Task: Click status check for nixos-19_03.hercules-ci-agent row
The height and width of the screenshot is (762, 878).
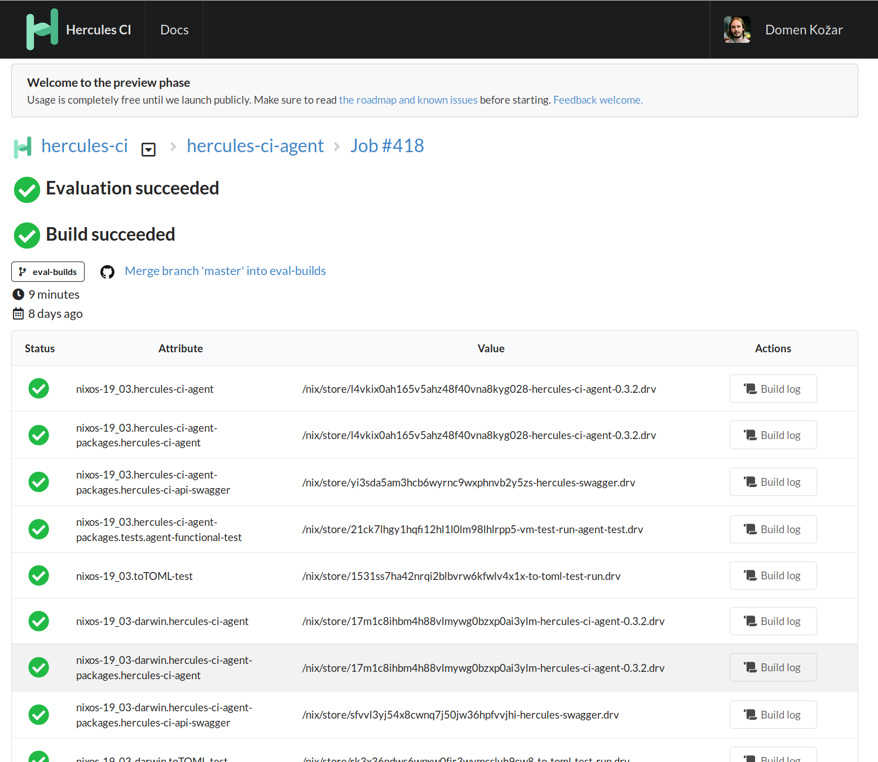Action: click(39, 388)
